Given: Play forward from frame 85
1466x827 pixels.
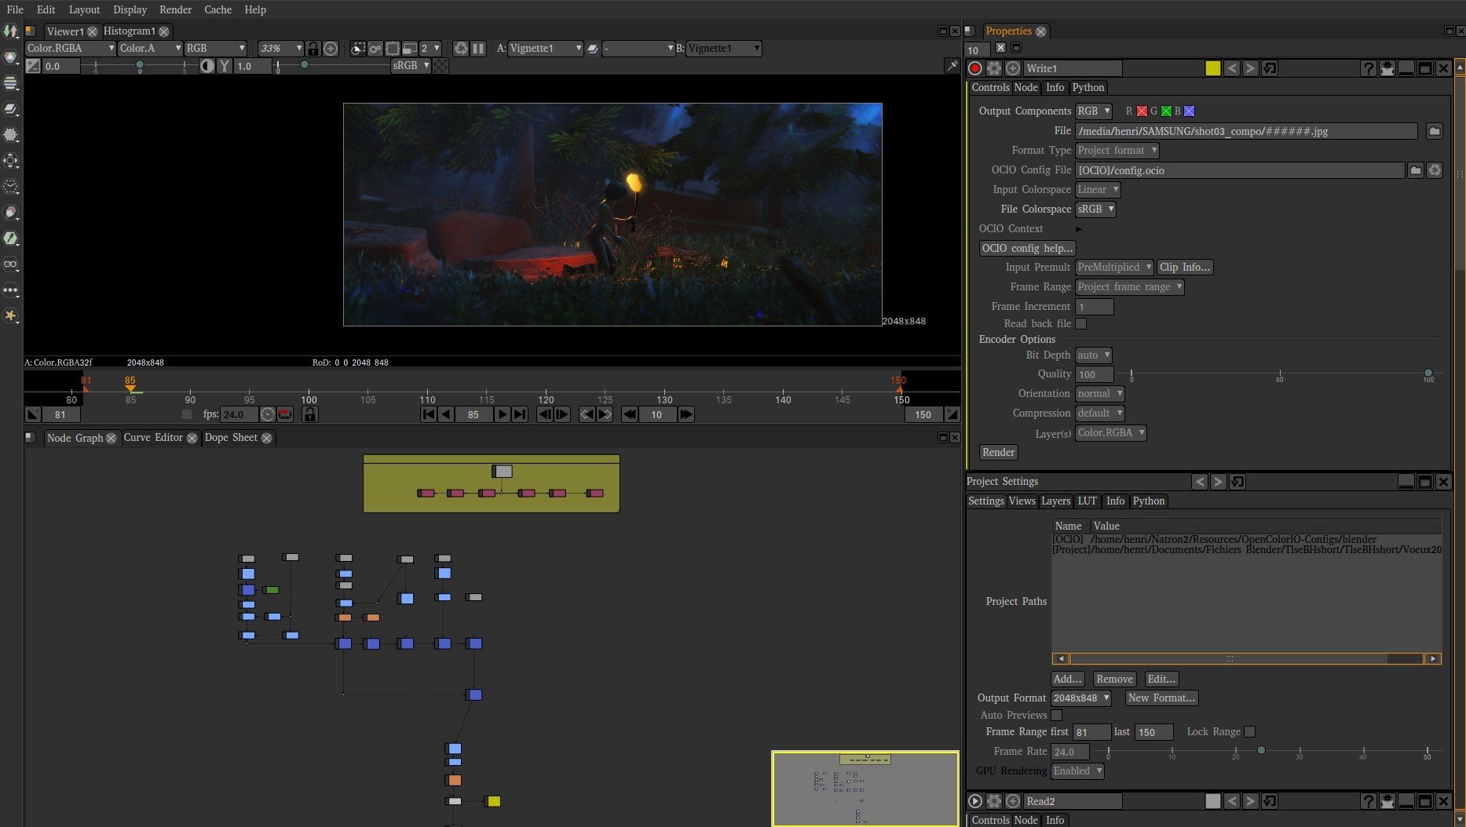Looking at the screenshot, I should pos(502,414).
